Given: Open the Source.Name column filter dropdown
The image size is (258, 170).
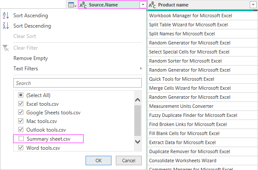Looking at the screenshot, I should coord(143,5).
